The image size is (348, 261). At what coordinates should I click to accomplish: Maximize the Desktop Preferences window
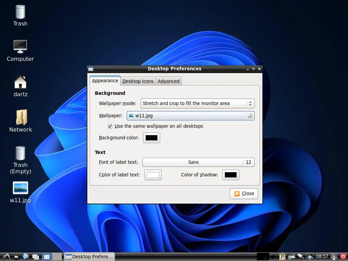tap(254, 69)
